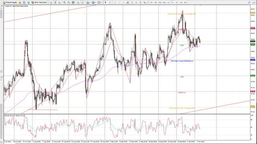Click the blue price marker on the price axis
This screenshot has height=144, width=257.
click(253, 60)
